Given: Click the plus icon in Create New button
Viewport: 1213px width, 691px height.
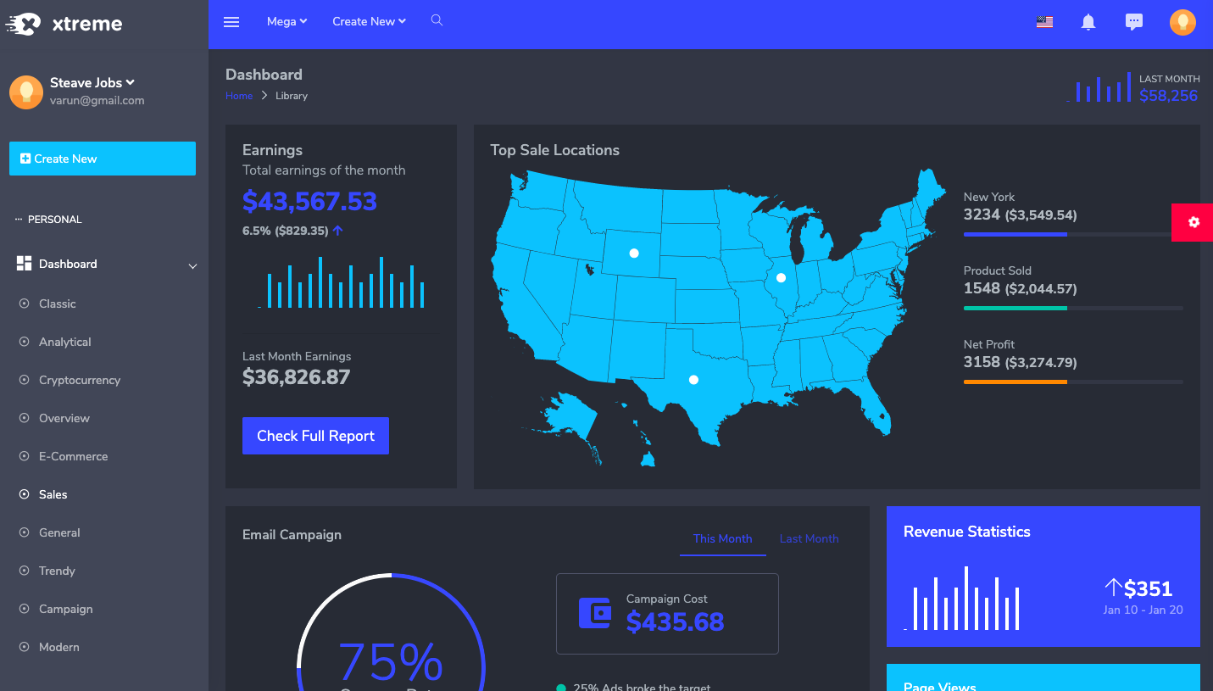Looking at the screenshot, I should pos(25,159).
